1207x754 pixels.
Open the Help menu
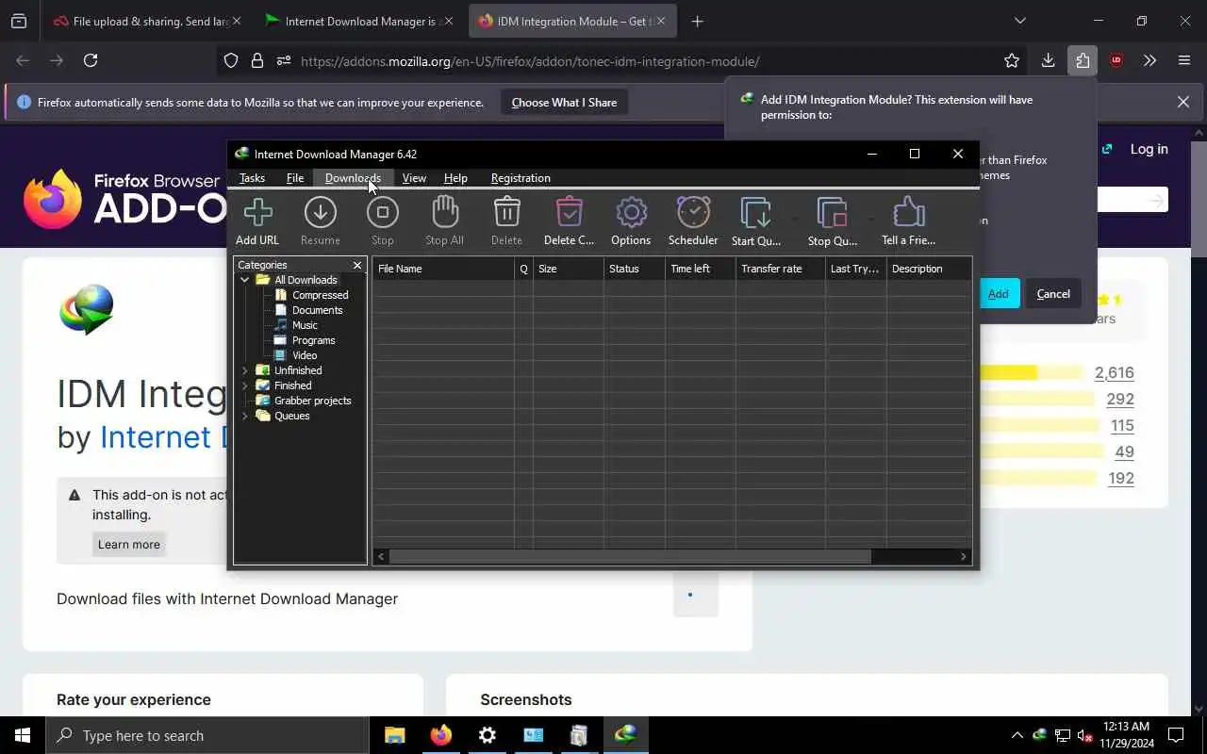455,178
